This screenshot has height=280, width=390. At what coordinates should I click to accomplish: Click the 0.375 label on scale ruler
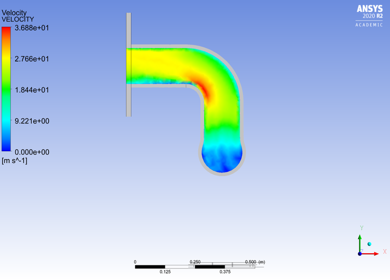(225, 272)
